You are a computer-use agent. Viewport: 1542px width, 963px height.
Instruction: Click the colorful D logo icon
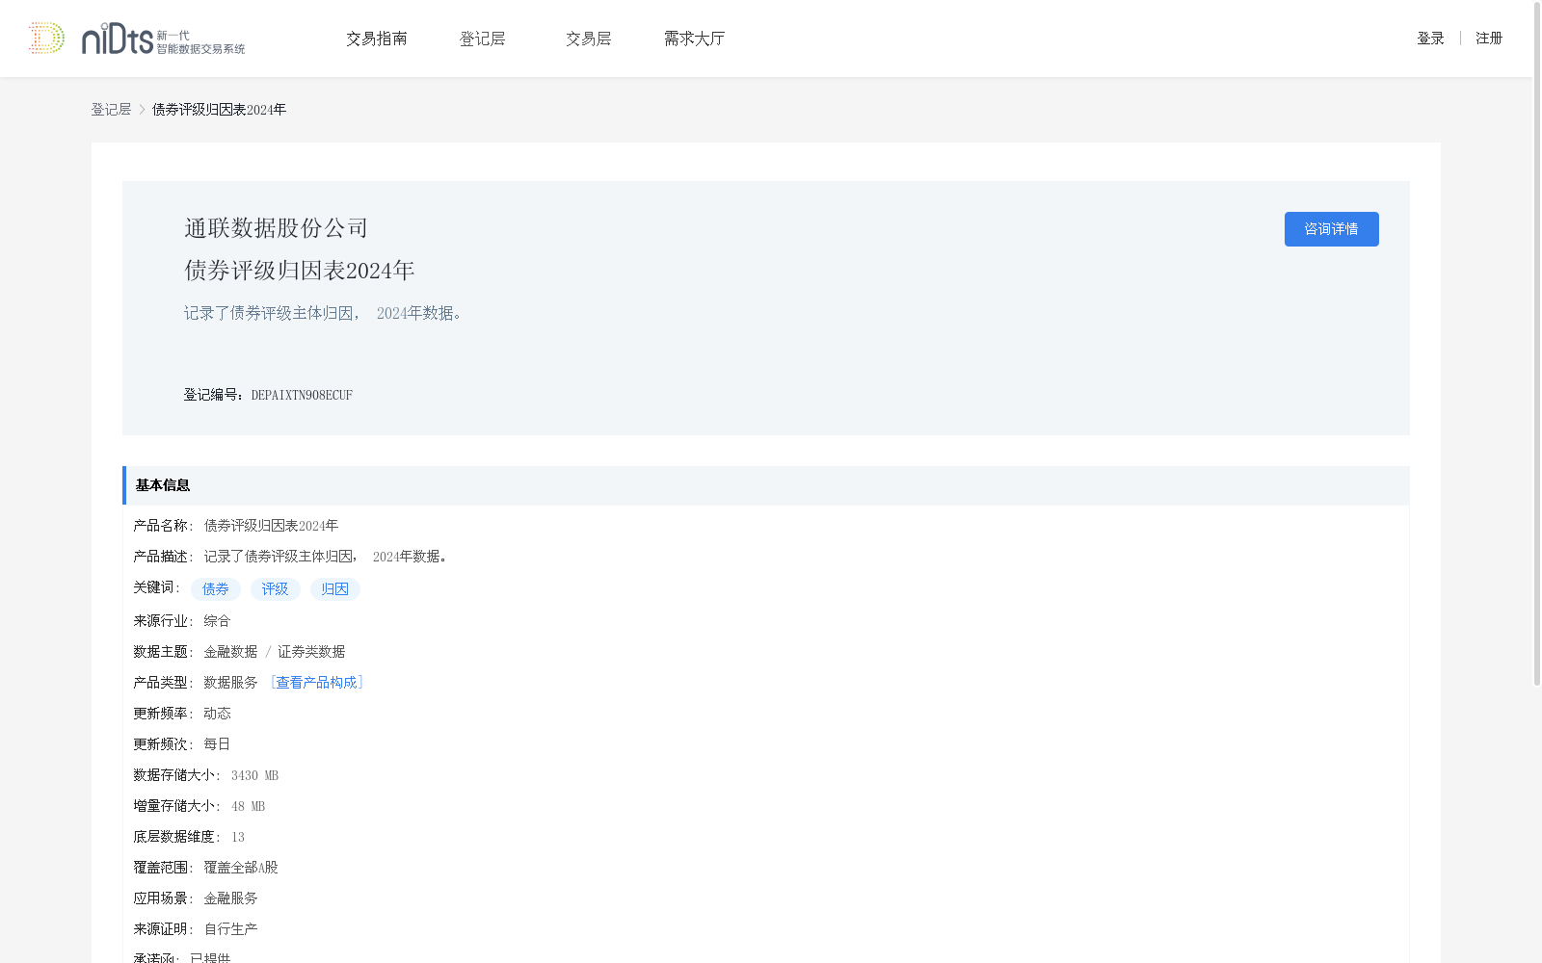(46, 39)
